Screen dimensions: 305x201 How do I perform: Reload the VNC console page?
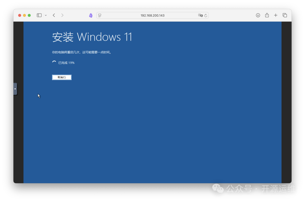tap(206, 15)
